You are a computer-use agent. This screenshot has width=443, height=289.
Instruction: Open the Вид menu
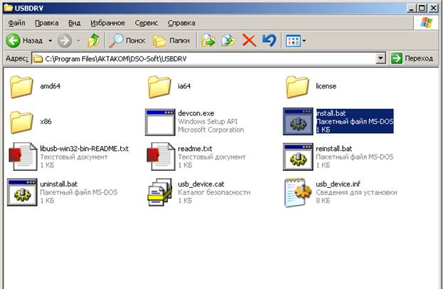pyautogui.click(x=75, y=23)
